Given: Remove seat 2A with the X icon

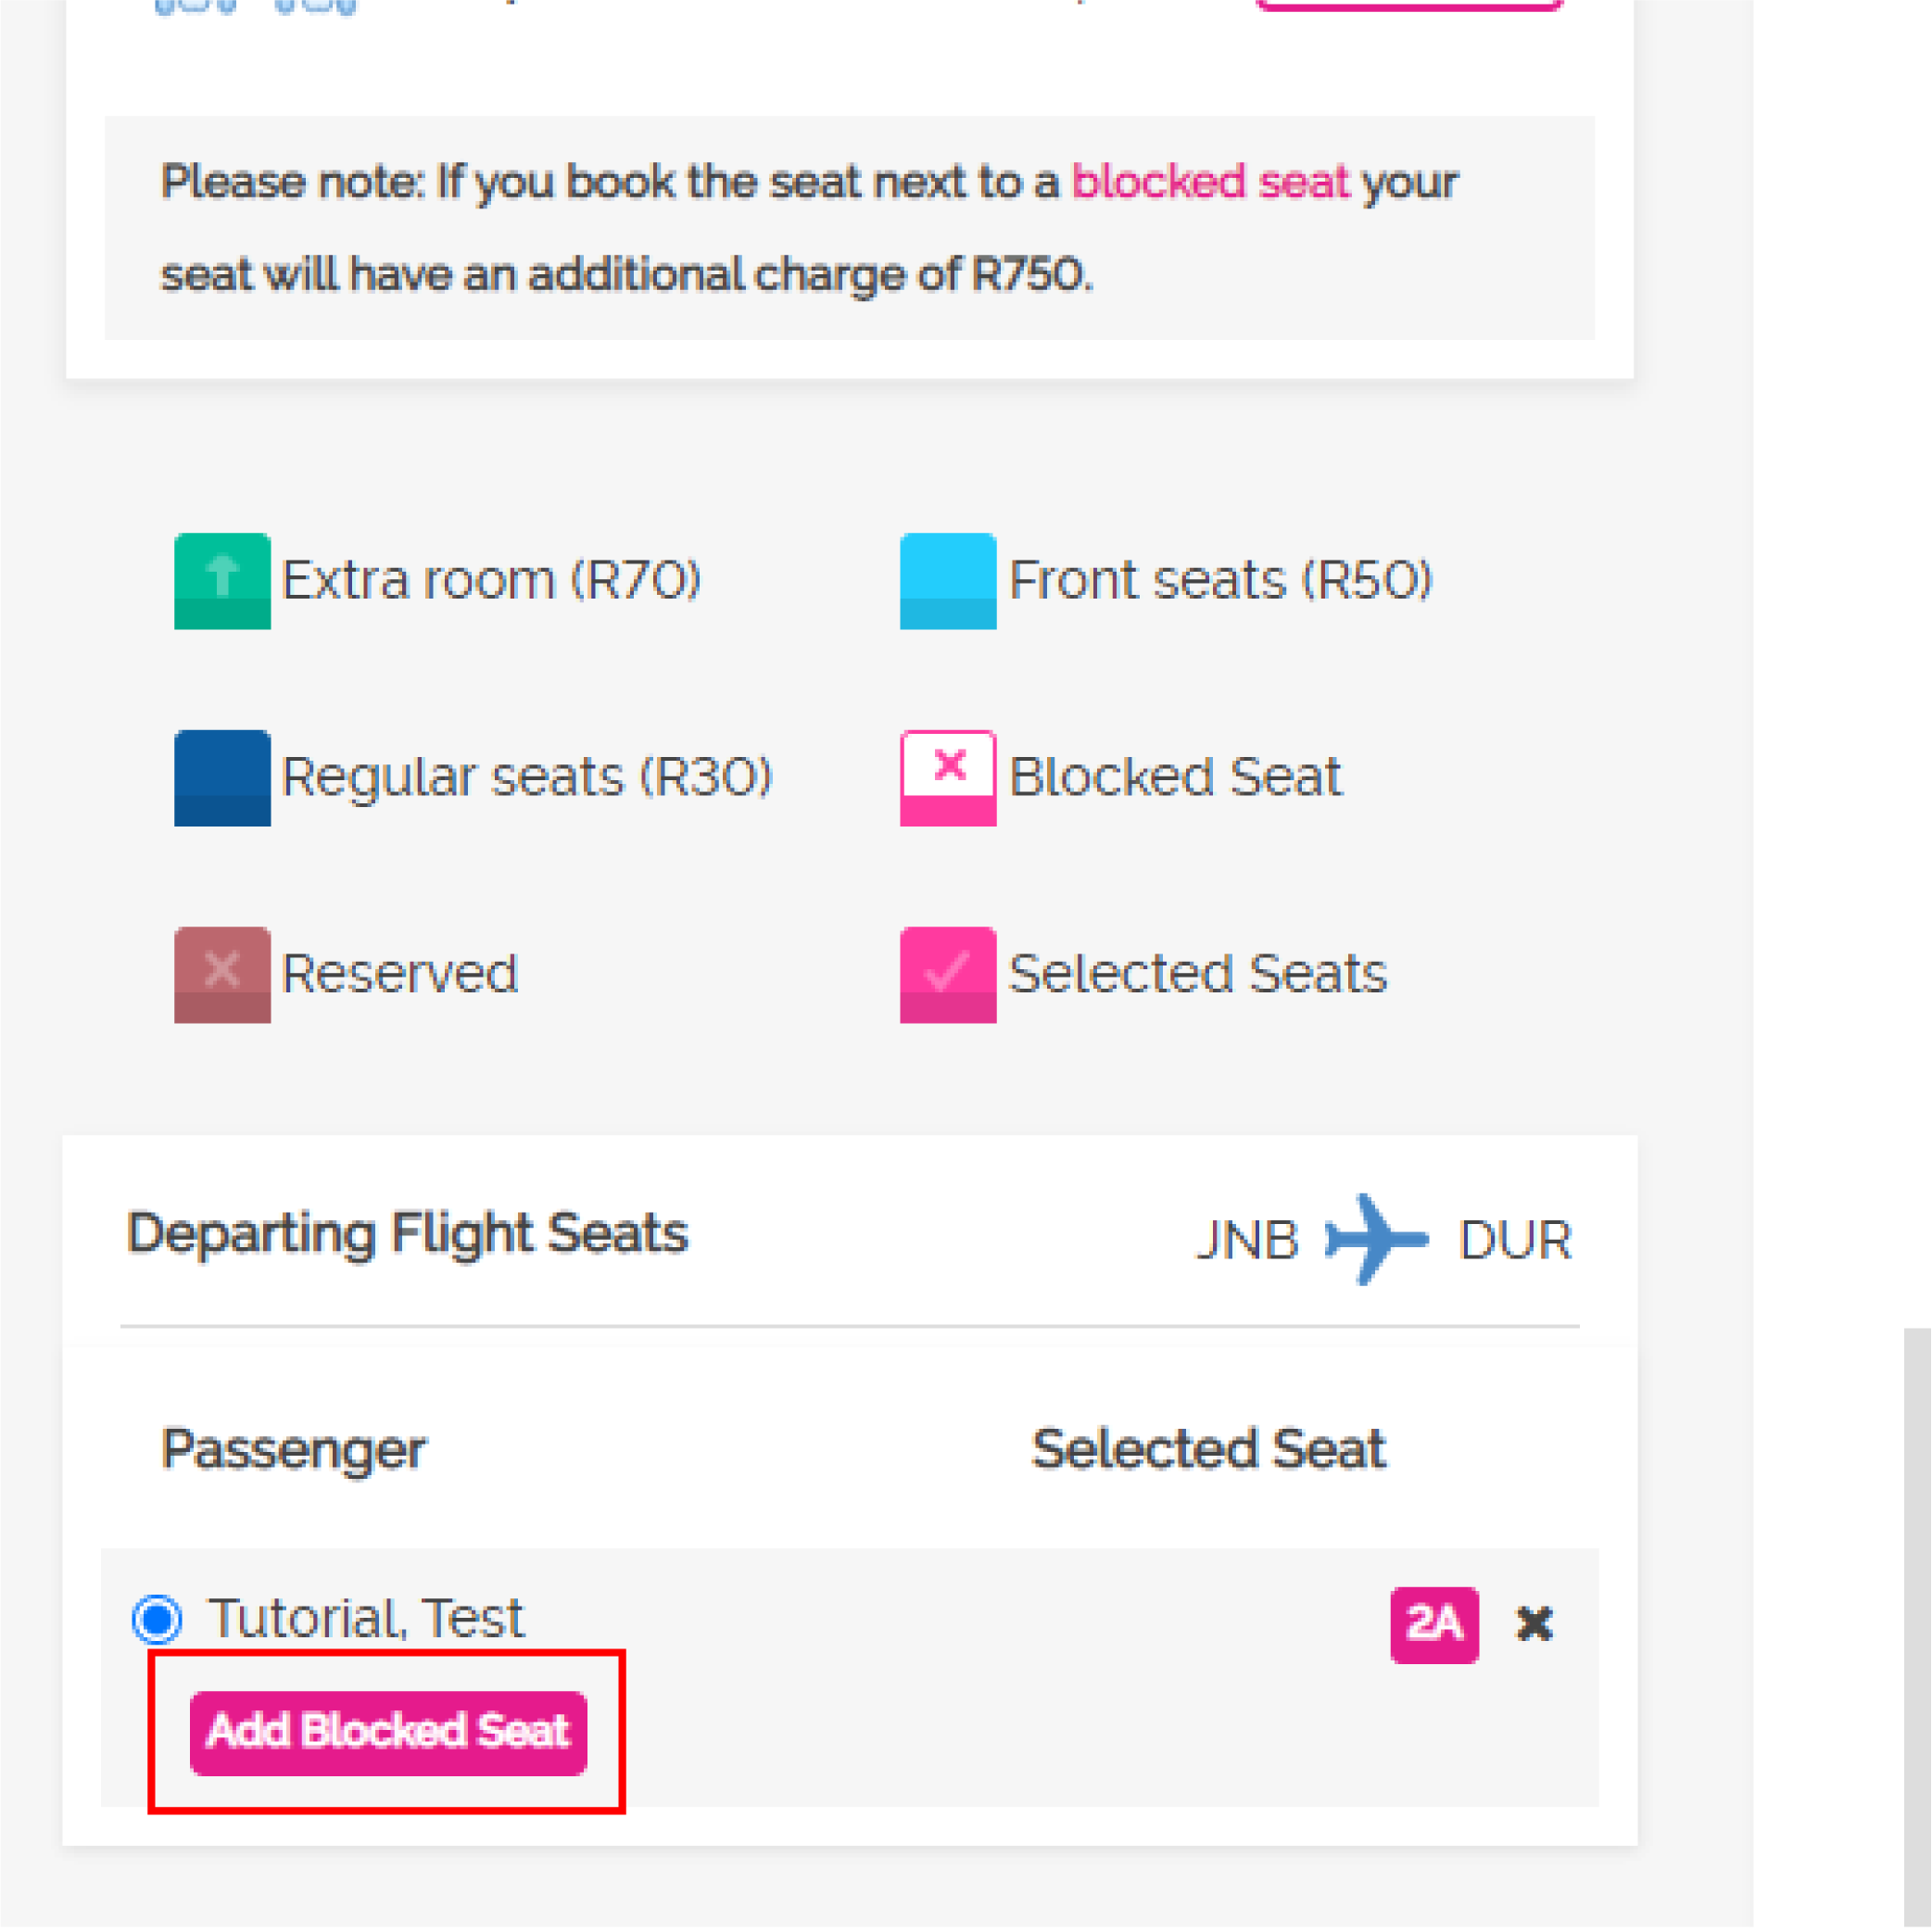Looking at the screenshot, I should point(1534,1624).
